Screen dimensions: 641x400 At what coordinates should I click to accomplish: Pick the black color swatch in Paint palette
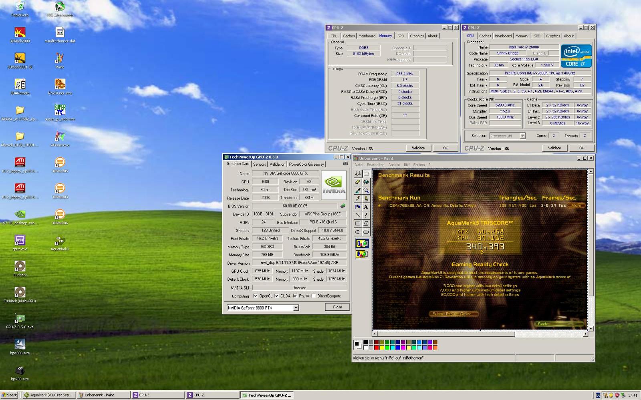click(x=365, y=342)
